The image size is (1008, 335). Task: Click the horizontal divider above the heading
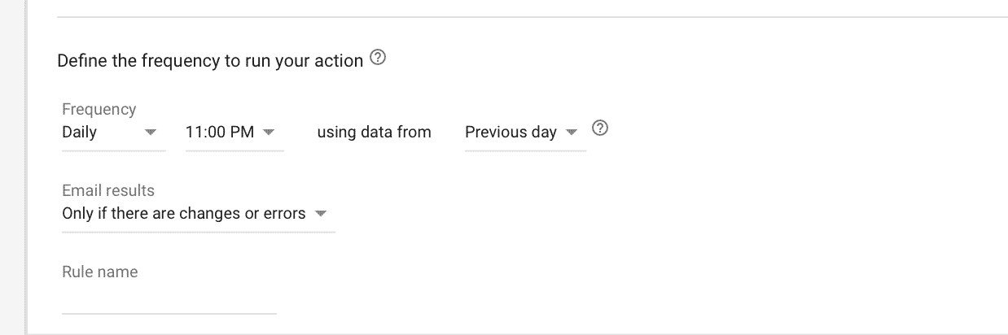532,17
